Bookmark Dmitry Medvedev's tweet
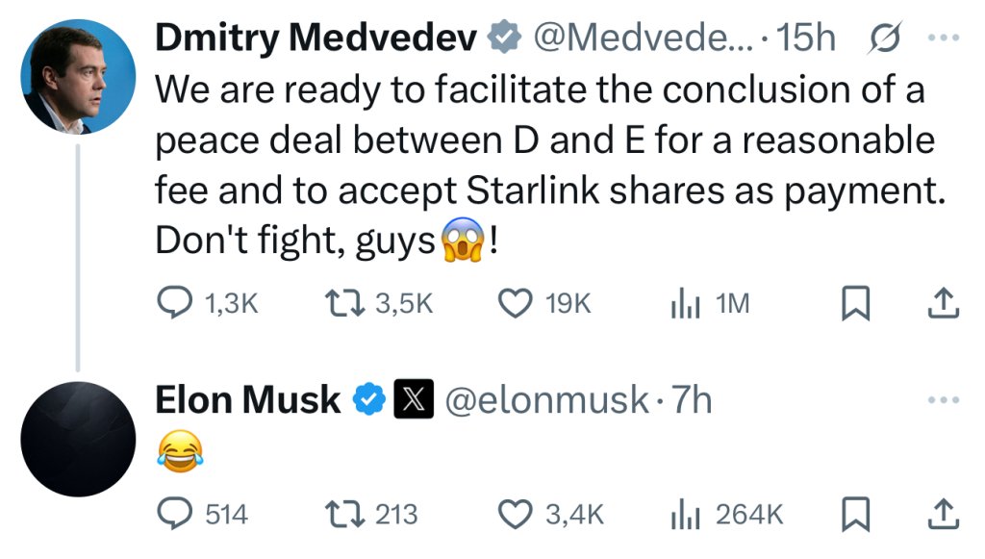985x559 pixels. coord(855,303)
